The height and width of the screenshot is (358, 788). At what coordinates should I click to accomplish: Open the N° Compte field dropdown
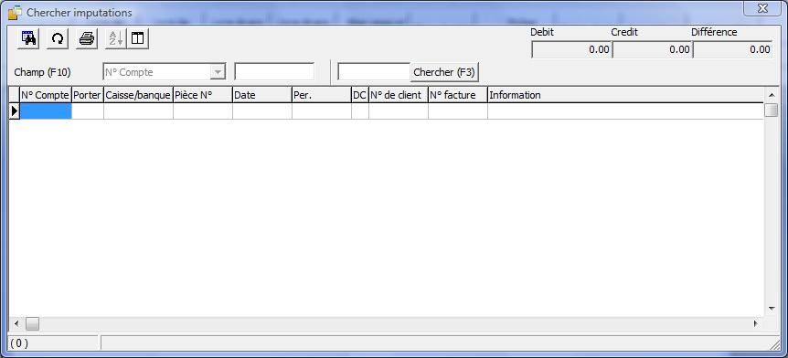pos(218,72)
